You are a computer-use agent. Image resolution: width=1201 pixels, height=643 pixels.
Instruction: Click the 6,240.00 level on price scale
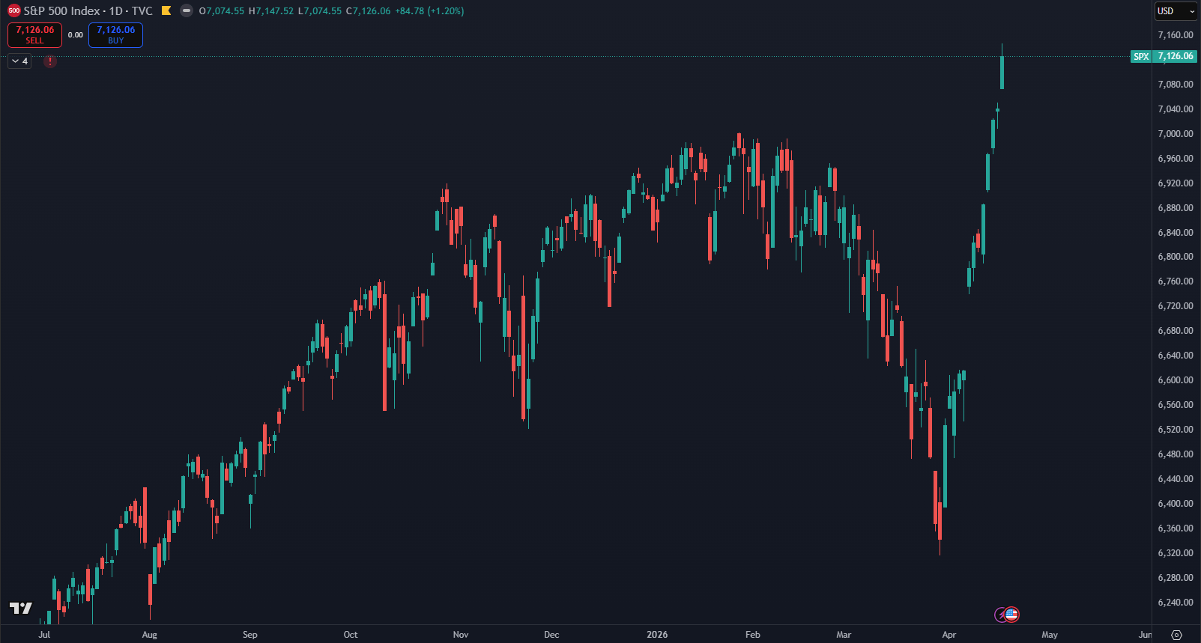pyautogui.click(x=1175, y=603)
